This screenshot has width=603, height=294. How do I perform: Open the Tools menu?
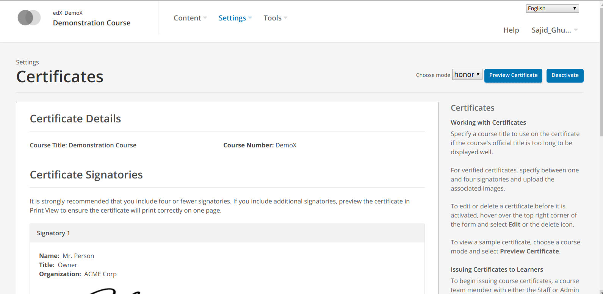[273, 18]
